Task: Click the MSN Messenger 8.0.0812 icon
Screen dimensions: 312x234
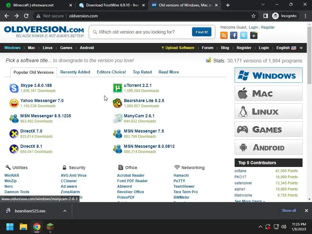Action: click(x=118, y=149)
